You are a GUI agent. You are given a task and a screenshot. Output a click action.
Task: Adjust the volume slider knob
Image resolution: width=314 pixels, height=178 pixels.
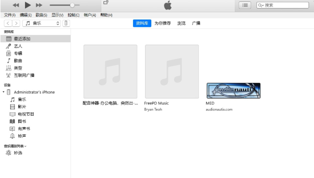[x=72, y=5]
